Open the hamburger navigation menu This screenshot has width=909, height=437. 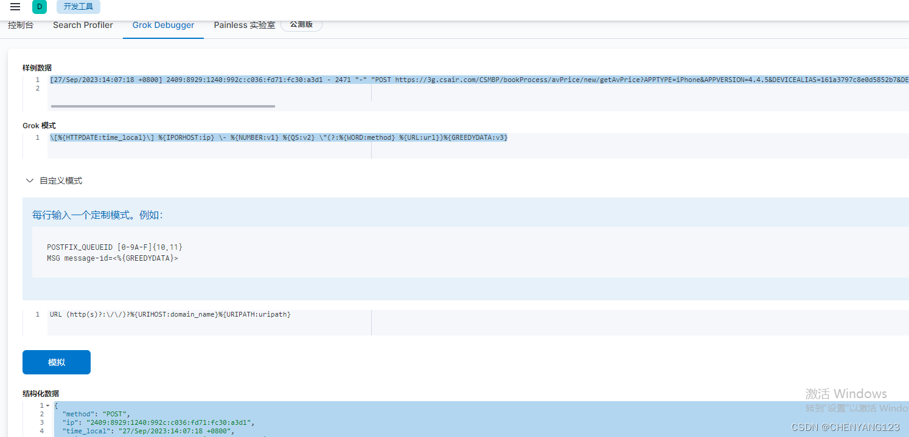(x=15, y=7)
